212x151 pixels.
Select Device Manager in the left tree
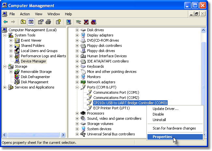[34, 61]
